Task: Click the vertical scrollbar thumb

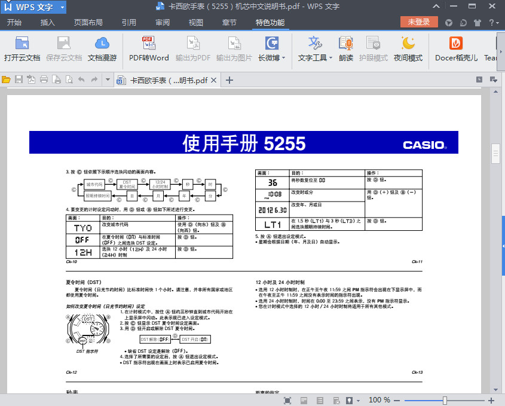Action: 495,154
